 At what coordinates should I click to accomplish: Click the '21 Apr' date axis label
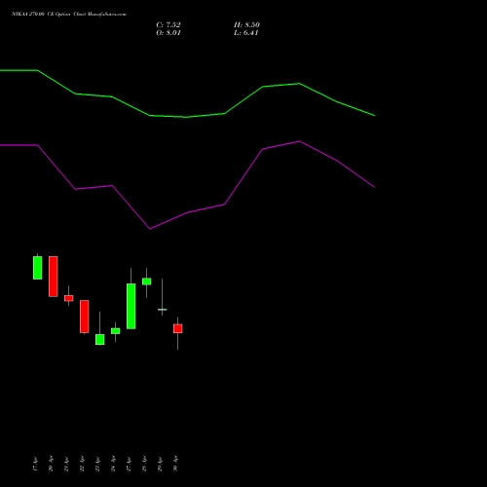pos(66,464)
